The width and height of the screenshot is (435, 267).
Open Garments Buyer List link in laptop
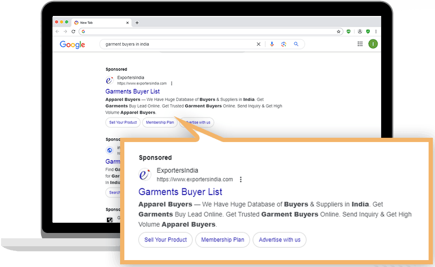pyautogui.click(x=132, y=91)
